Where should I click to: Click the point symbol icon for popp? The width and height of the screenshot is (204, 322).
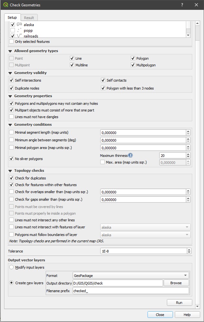tap(19, 30)
